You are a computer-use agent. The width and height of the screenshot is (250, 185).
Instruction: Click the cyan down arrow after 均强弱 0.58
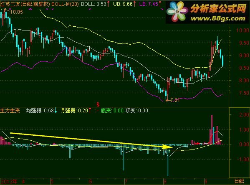tap(56, 110)
